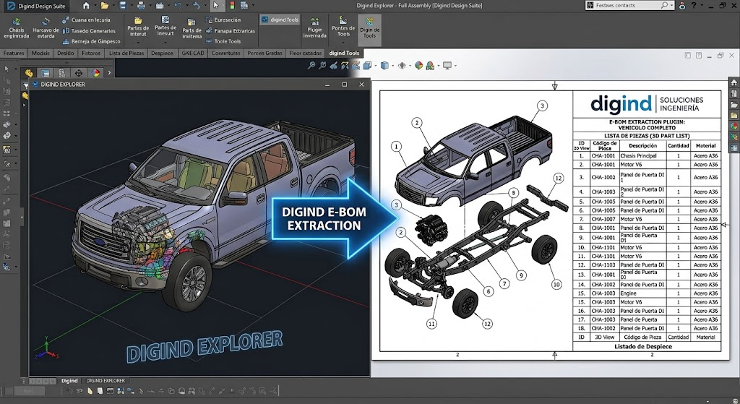This screenshot has width=740, height=404.
Task: Click the arrow cursor in left vertical toolbar
Action: pyautogui.click(x=7, y=69)
